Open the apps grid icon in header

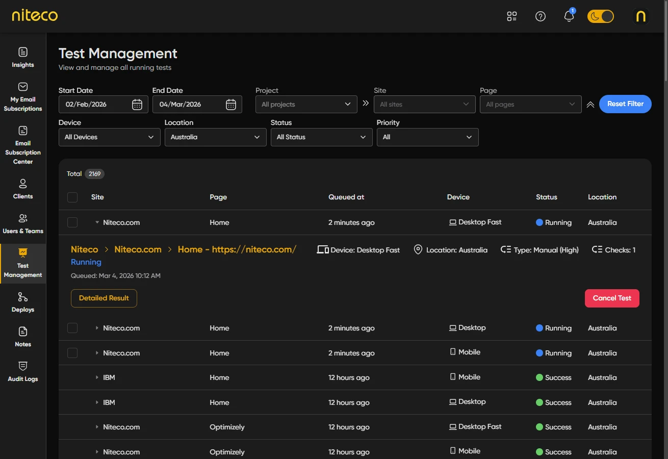tap(511, 16)
